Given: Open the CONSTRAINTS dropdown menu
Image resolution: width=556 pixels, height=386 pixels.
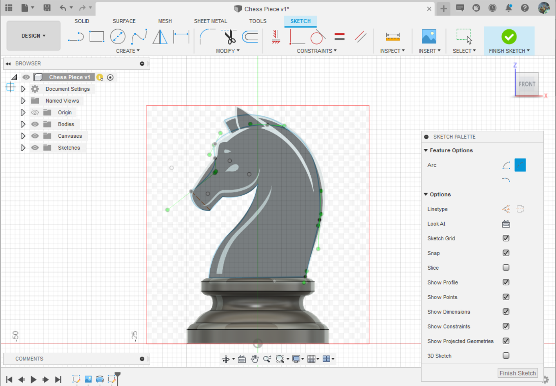Looking at the screenshot, I should tap(316, 51).
